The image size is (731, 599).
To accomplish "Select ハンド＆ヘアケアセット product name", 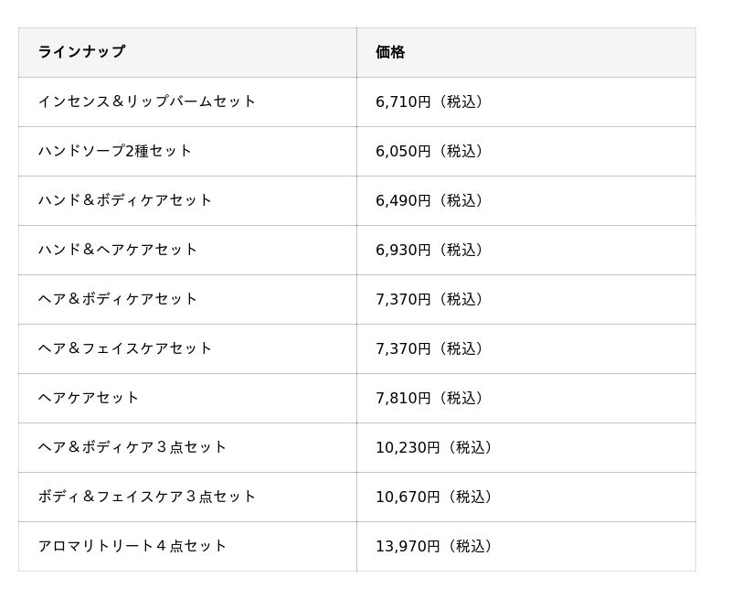I will 118,250.
